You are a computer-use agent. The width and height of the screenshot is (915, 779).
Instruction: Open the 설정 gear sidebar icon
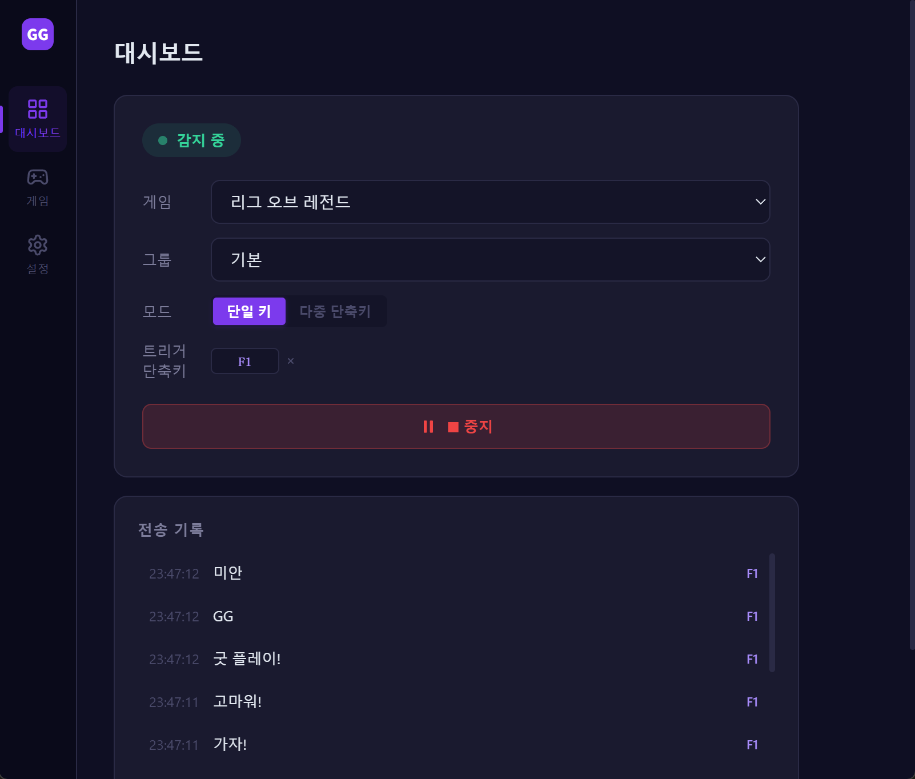(37, 244)
